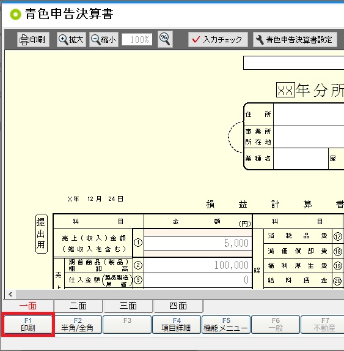This screenshot has width=344, height=351.
Task: Select the 一面 tab
Action: click(28, 306)
